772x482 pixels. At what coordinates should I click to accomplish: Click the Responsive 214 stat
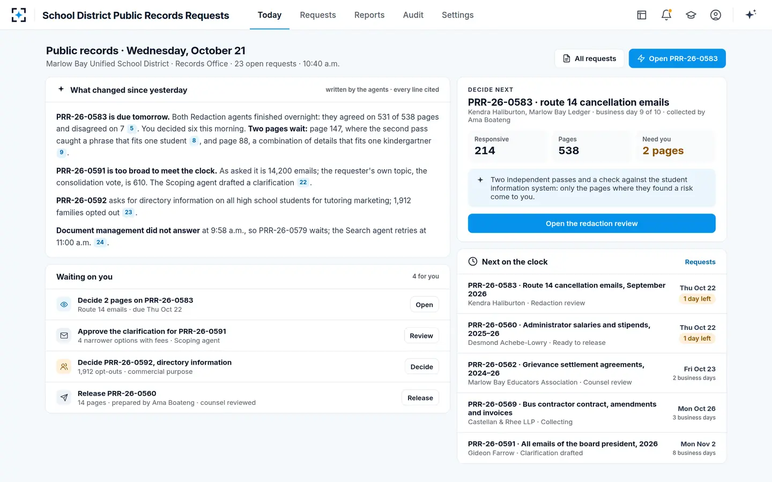click(508, 146)
